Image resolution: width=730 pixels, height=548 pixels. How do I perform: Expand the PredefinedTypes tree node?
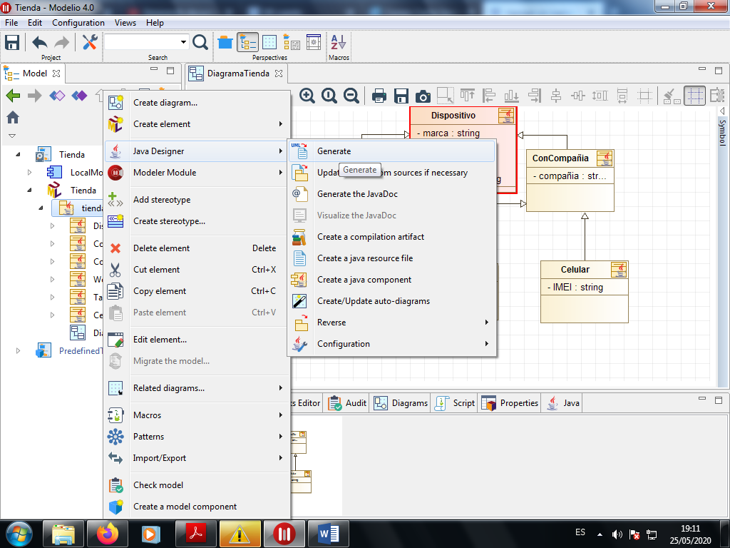(x=18, y=351)
